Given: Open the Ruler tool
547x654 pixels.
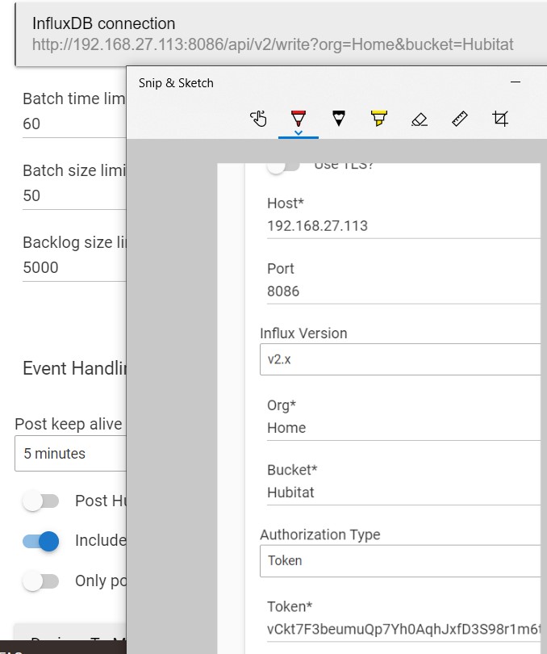Looking at the screenshot, I should point(459,119).
